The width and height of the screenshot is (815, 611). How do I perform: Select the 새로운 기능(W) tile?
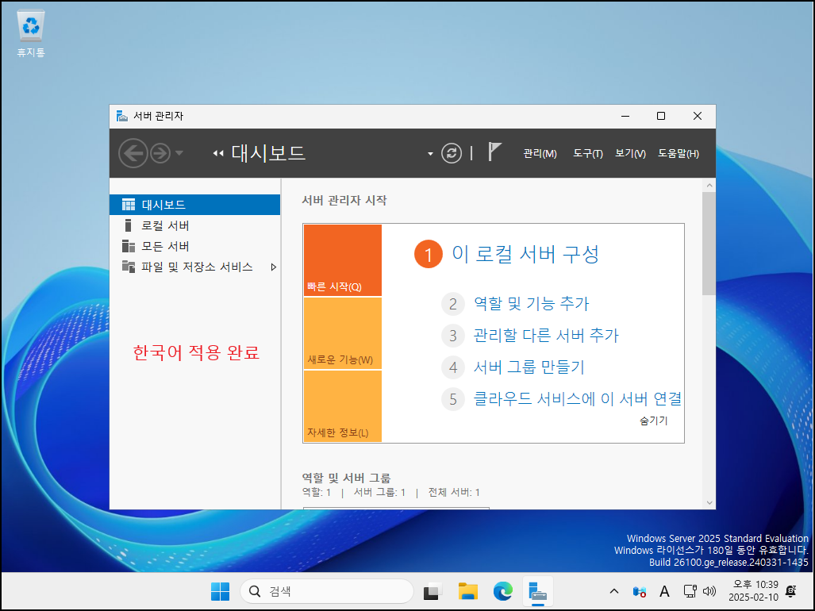[343, 333]
